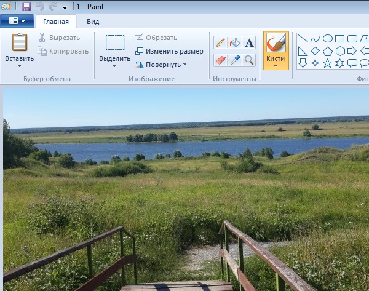Image resolution: width=369 pixels, height=291 pixels.
Task: Select the Fill with color bucket tool
Action: 234,42
